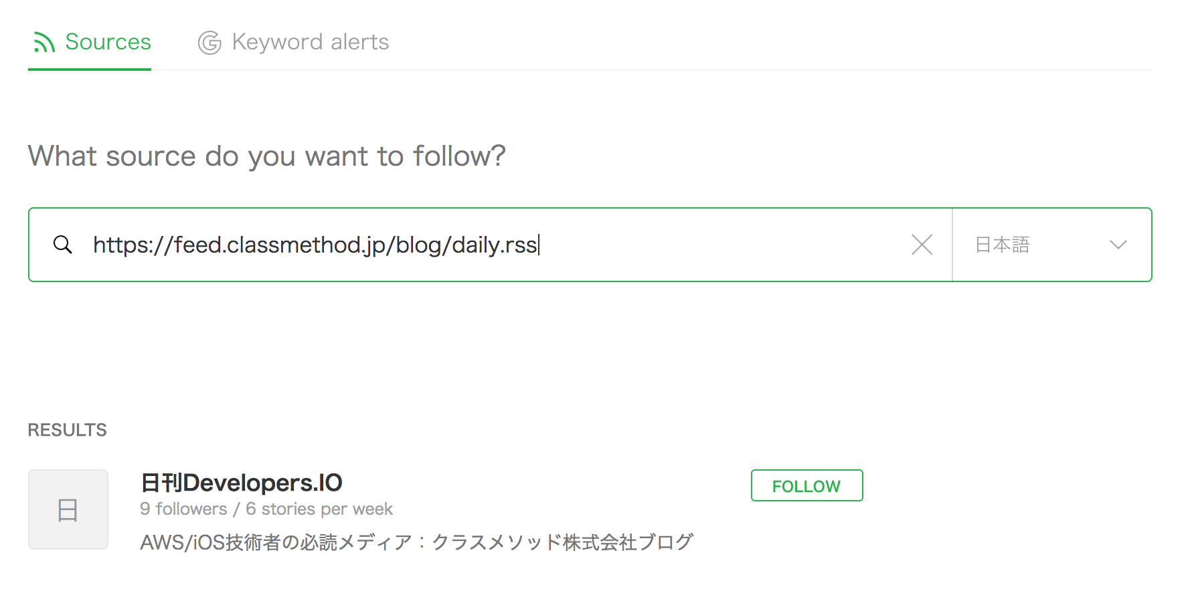Click the "What source do you want to follow?" heading

[x=266, y=156]
